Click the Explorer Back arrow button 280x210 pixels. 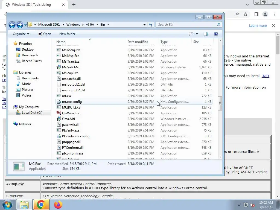point(12,25)
